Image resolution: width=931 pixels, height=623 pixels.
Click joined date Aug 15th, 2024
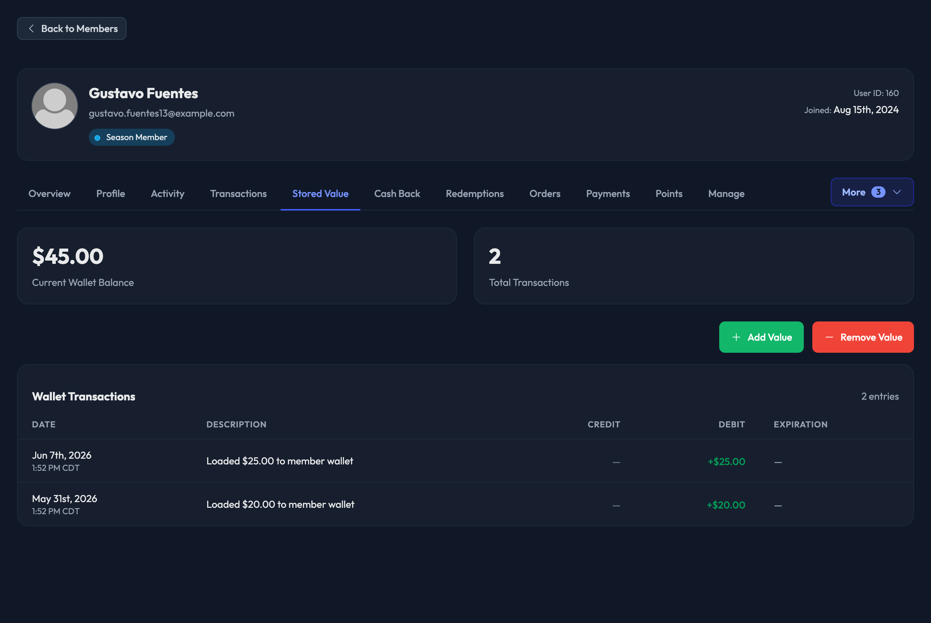point(866,110)
